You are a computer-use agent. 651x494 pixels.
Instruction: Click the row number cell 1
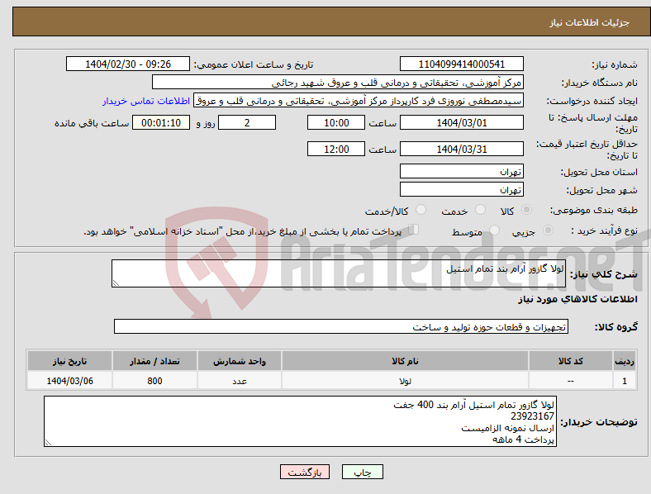tap(624, 381)
